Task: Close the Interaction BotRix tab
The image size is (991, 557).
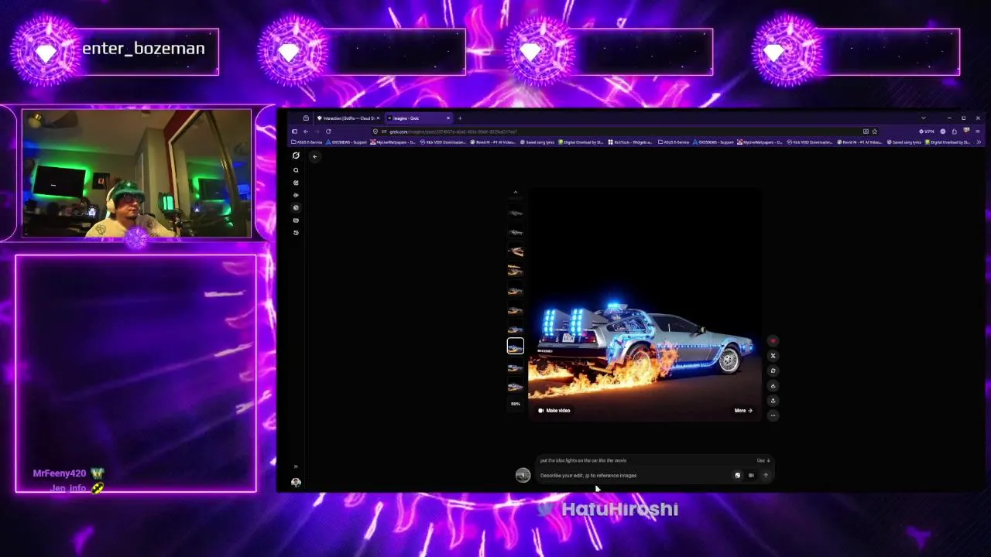Action: 378,118
